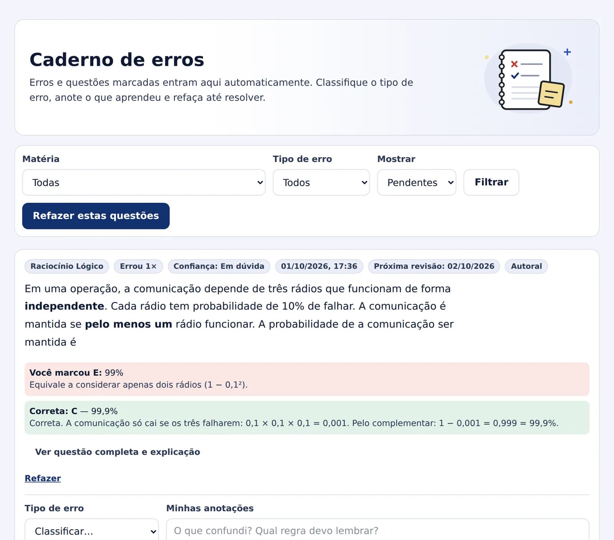The height and width of the screenshot is (540, 614).
Task: Open the Mostrar dropdown set to Pendentes
Action: click(416, 182)
